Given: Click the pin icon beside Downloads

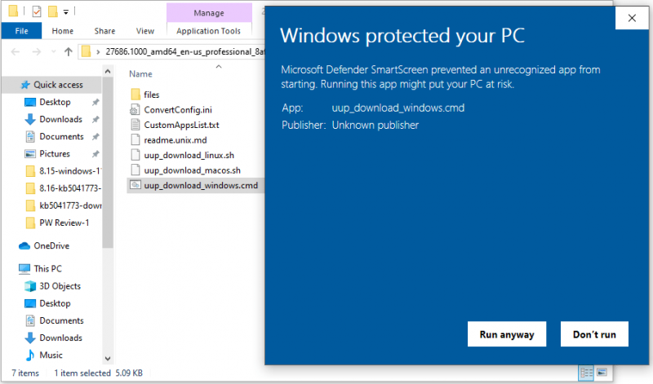Looking at the screenshot, I should click(96, 119).
